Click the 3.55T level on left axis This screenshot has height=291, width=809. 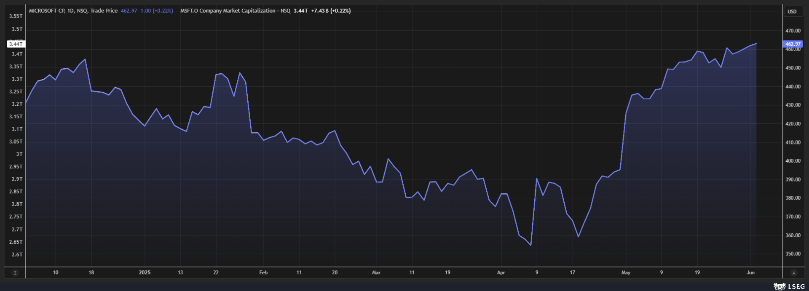16,16
